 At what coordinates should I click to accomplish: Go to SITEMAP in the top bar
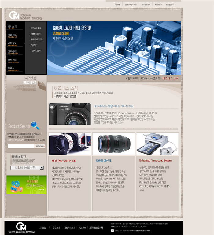point(146,5)
